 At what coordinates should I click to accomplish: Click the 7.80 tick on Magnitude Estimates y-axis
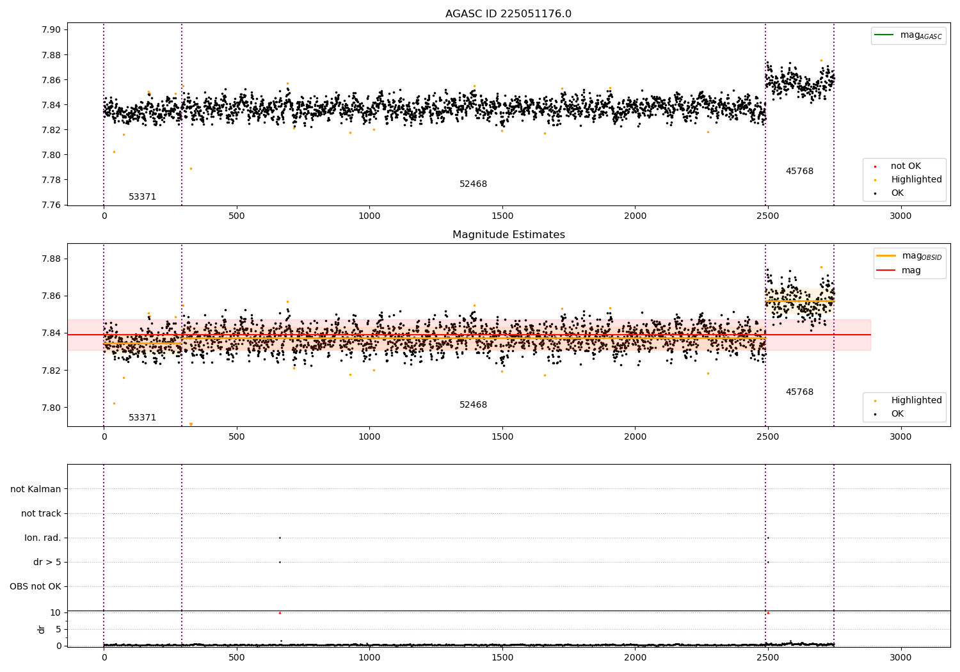[51, 408]
